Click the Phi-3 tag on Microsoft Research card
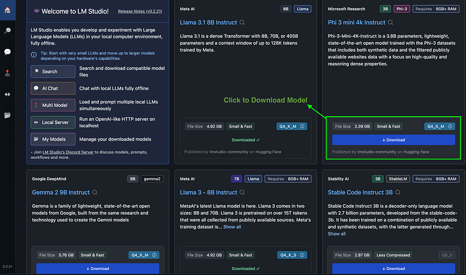 [402, 9]
